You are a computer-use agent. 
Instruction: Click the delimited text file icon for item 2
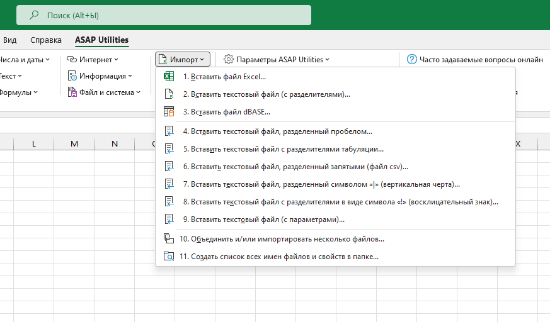click(x=169, y=94)
